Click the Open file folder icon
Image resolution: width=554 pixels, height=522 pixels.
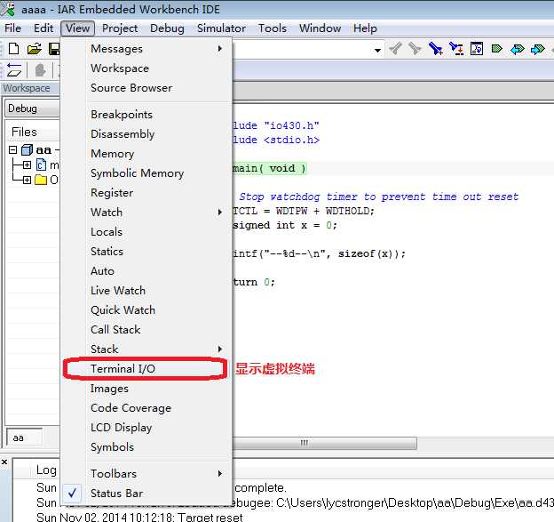coord(35,49)
